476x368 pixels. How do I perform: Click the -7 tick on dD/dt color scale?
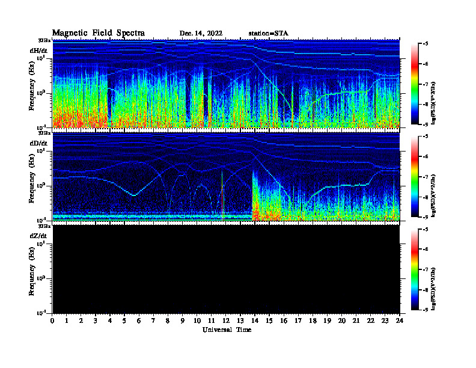(426, 177)
